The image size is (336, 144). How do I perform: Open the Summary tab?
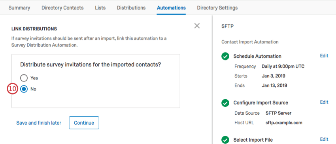click(19, 8)
